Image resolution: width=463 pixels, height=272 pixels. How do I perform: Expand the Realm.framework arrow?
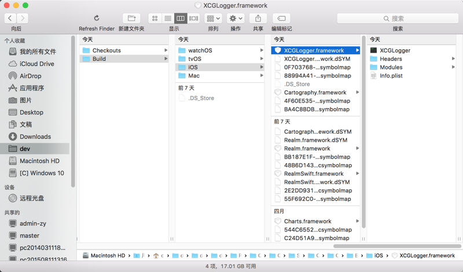click(x=357, y=148)
